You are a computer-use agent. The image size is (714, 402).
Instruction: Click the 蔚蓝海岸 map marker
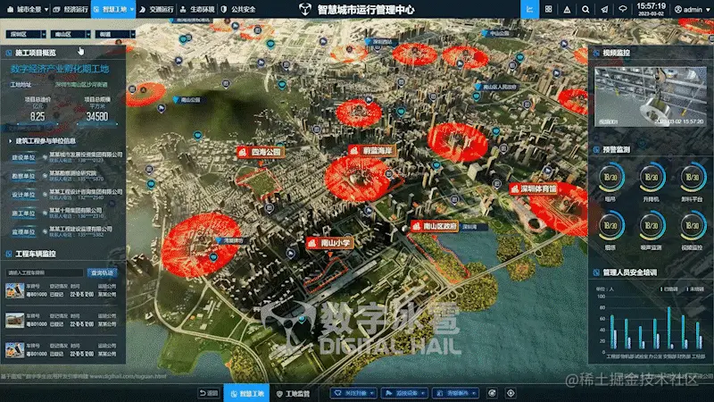(372, 150)
